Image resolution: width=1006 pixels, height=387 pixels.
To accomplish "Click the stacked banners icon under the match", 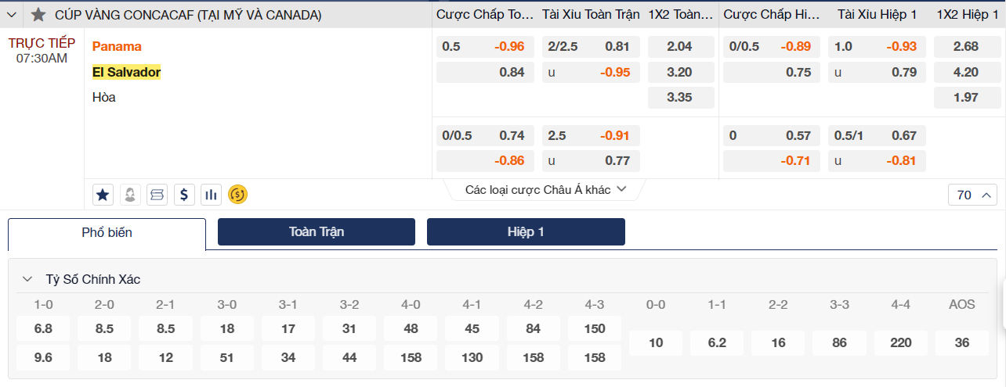I will tap(157, 194).
